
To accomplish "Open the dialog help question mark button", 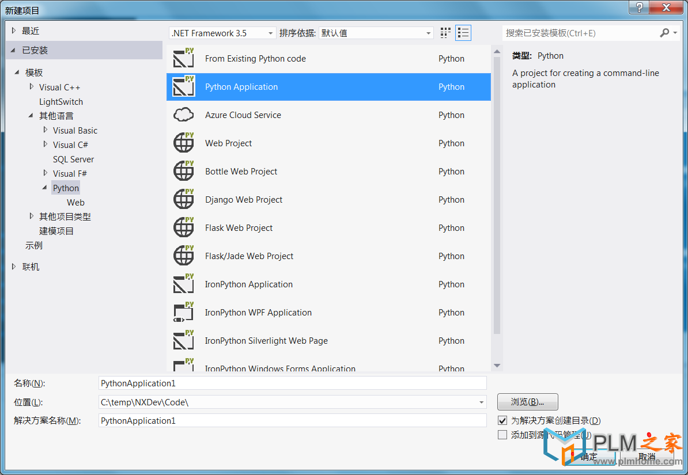I will point(639,7).
